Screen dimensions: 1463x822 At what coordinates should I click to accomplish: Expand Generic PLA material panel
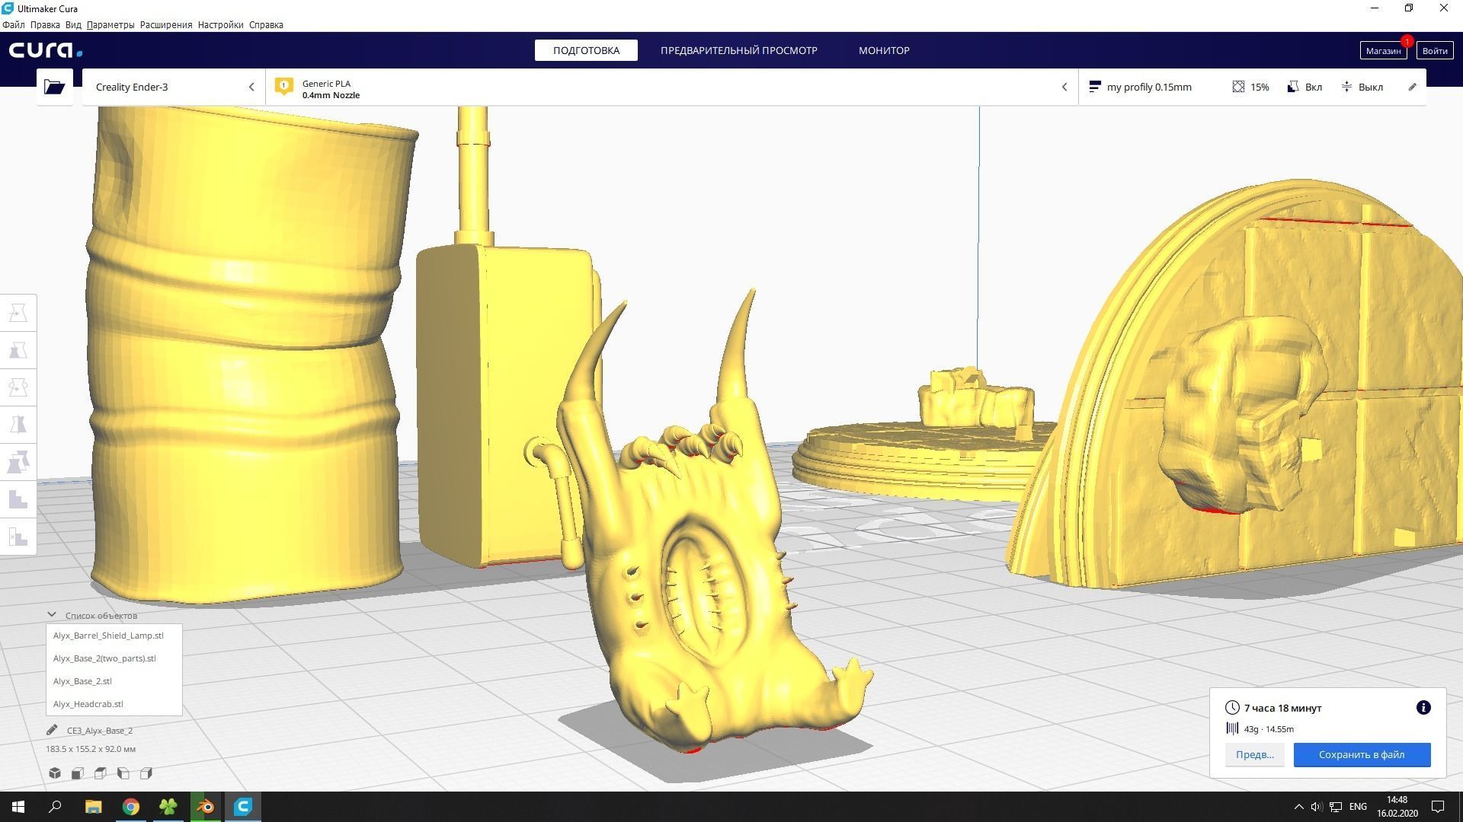[x=672, y=87]
